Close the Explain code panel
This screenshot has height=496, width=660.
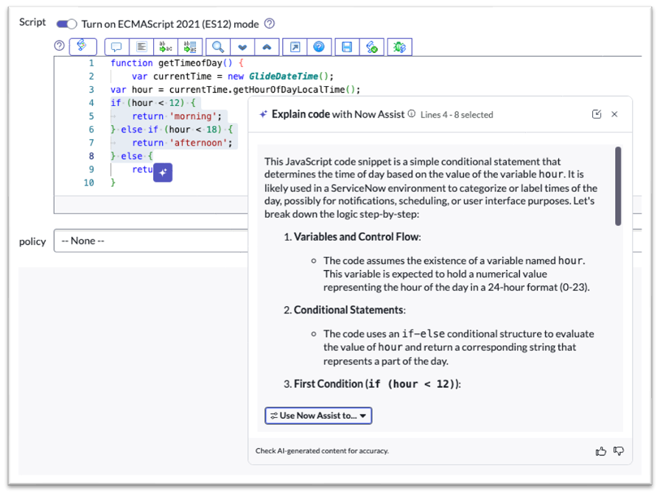pos(614,114)
